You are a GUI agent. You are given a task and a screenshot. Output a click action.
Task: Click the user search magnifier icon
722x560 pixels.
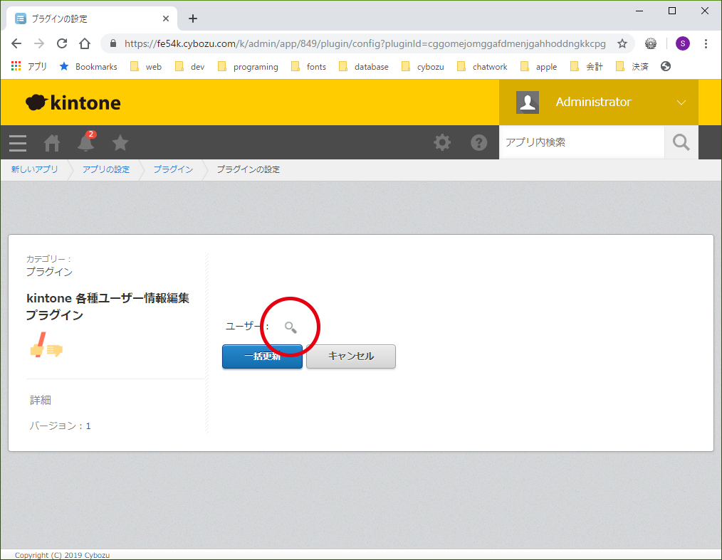[x=291, y=327]
